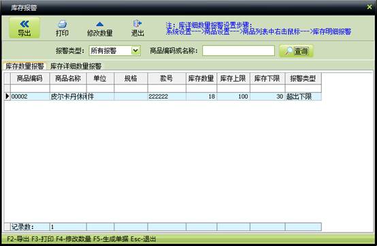Click filter cell under 商品名称 header

click(x=68, y=89)
